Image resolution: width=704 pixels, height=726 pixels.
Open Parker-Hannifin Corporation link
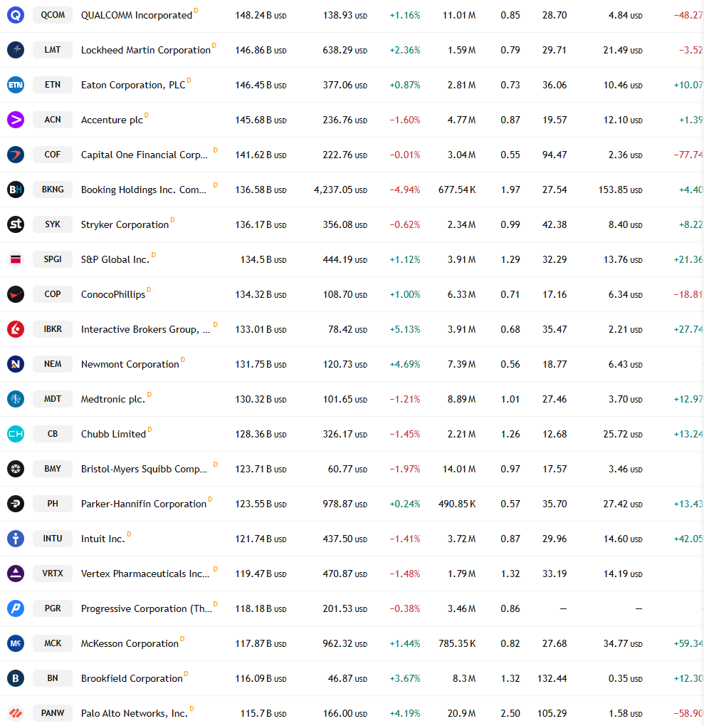pyautogui.click(x=144, y=504)
